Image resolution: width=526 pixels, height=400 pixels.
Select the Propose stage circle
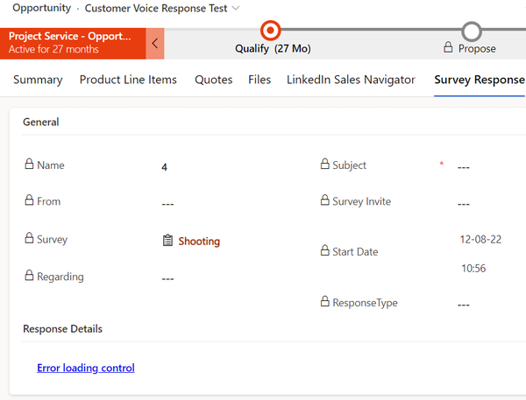[472, 32]
